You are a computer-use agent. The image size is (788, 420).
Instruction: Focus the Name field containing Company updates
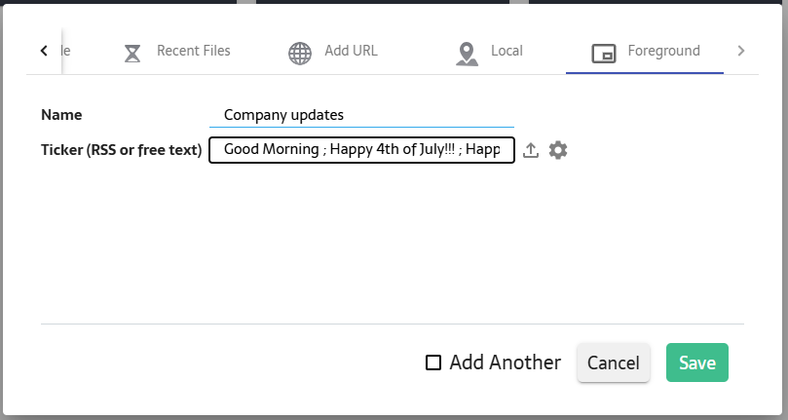coord(360,115)
